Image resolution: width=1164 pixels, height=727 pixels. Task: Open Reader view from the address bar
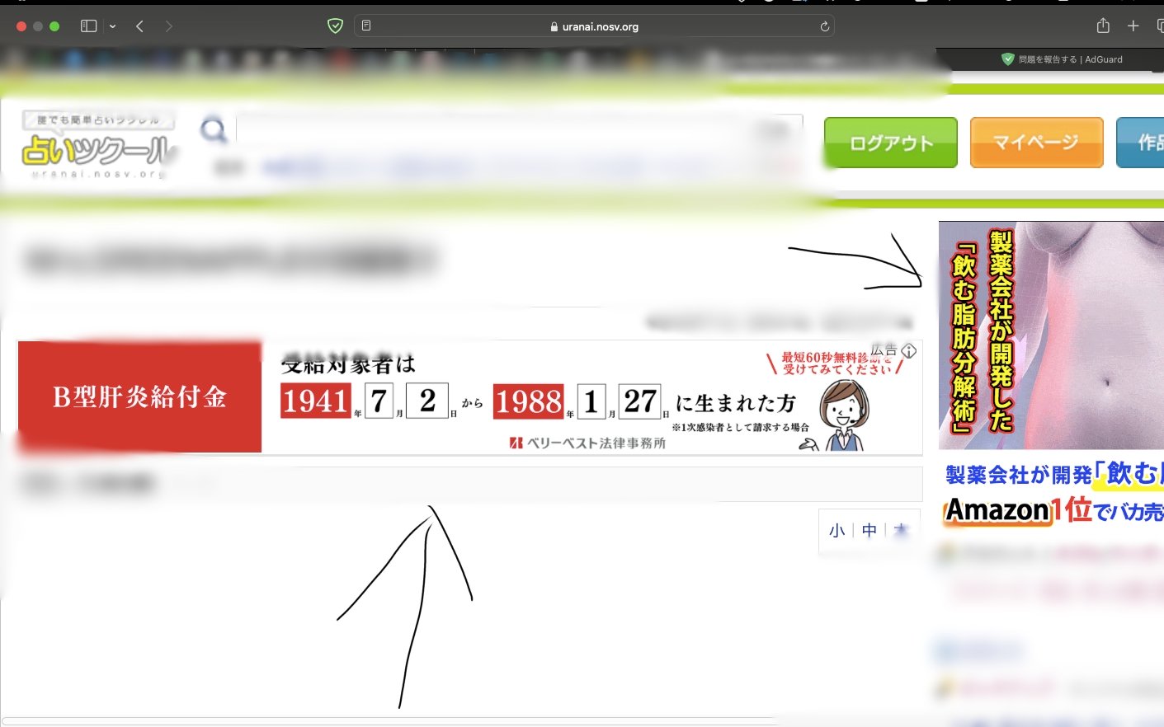[365, 26]
